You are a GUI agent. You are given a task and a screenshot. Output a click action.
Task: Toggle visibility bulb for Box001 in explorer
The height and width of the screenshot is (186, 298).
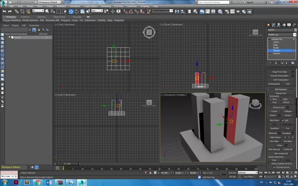coord(9,38)
